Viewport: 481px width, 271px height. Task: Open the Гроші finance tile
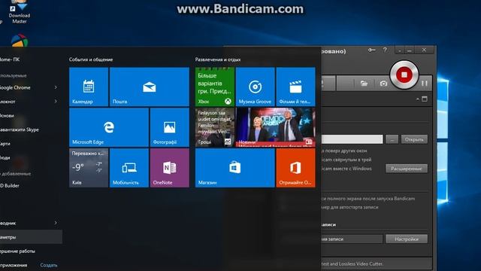(x=215, y=127)
